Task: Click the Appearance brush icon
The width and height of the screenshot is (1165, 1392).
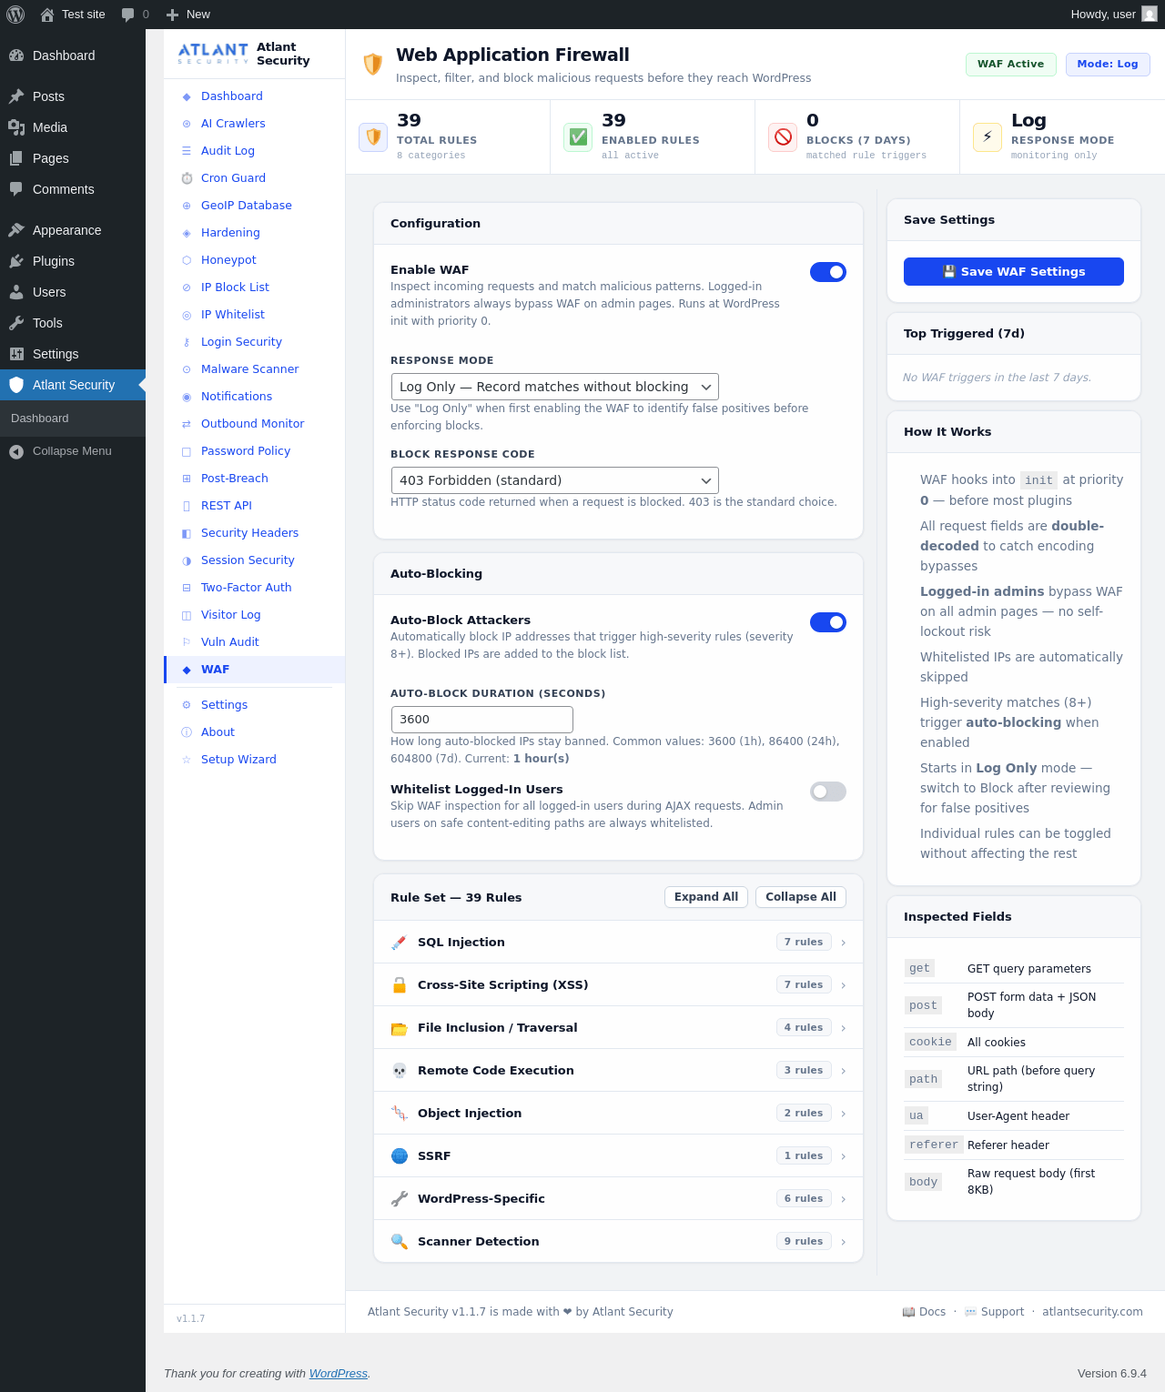Action: (x=16, y=230)
